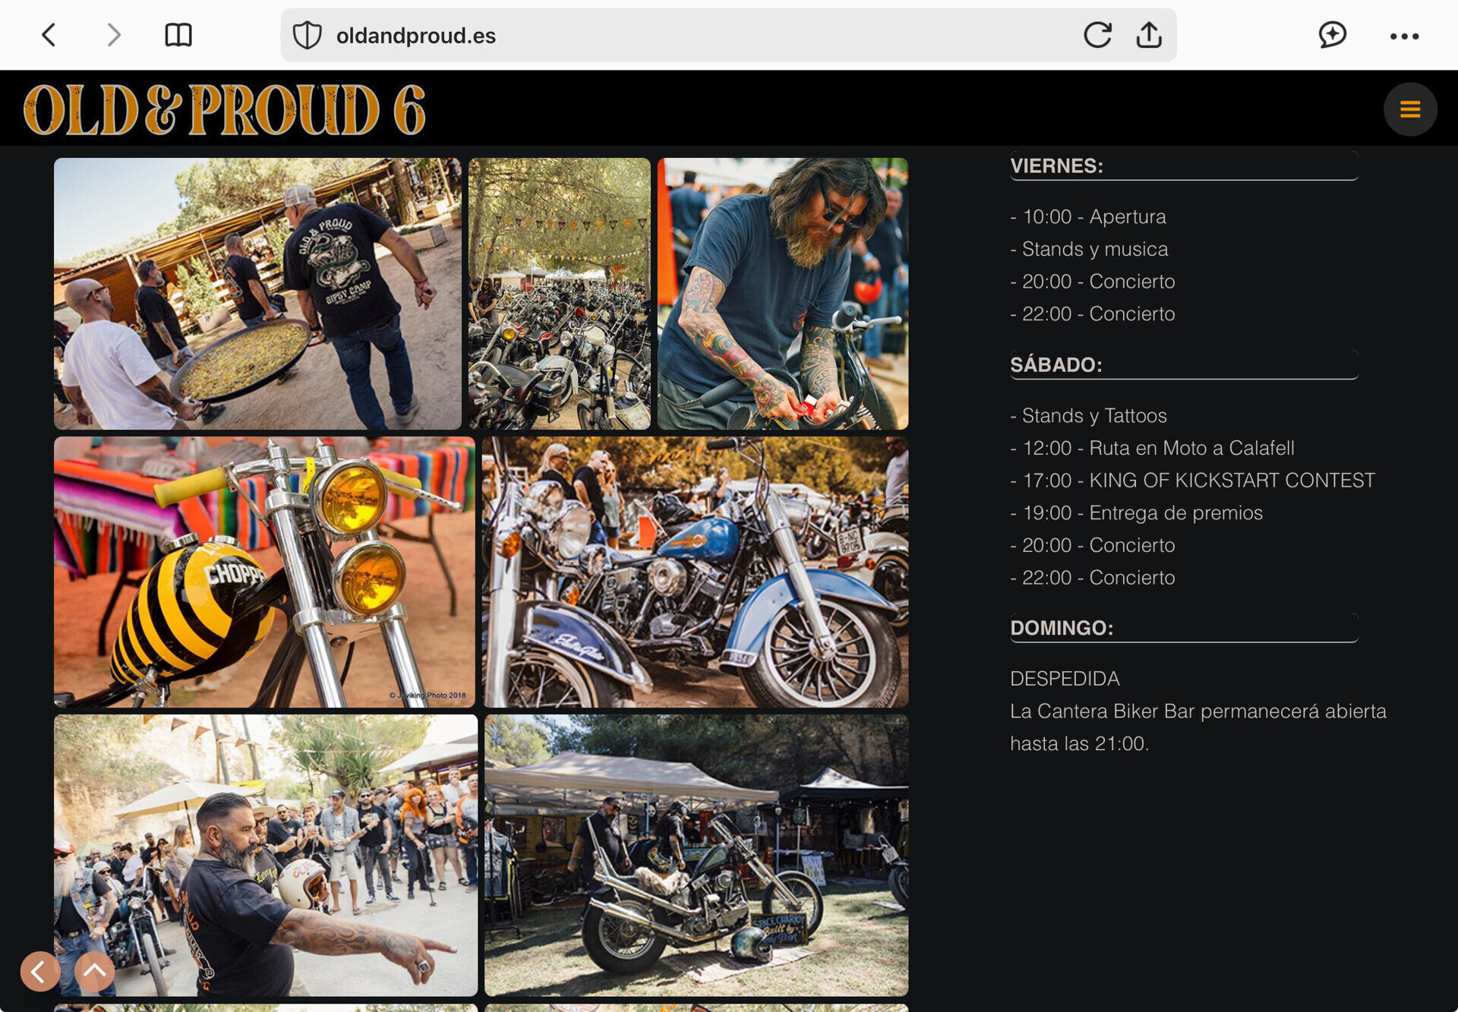Open the share sheet icon
1458x1012 pixels.
pos(1149,35)
